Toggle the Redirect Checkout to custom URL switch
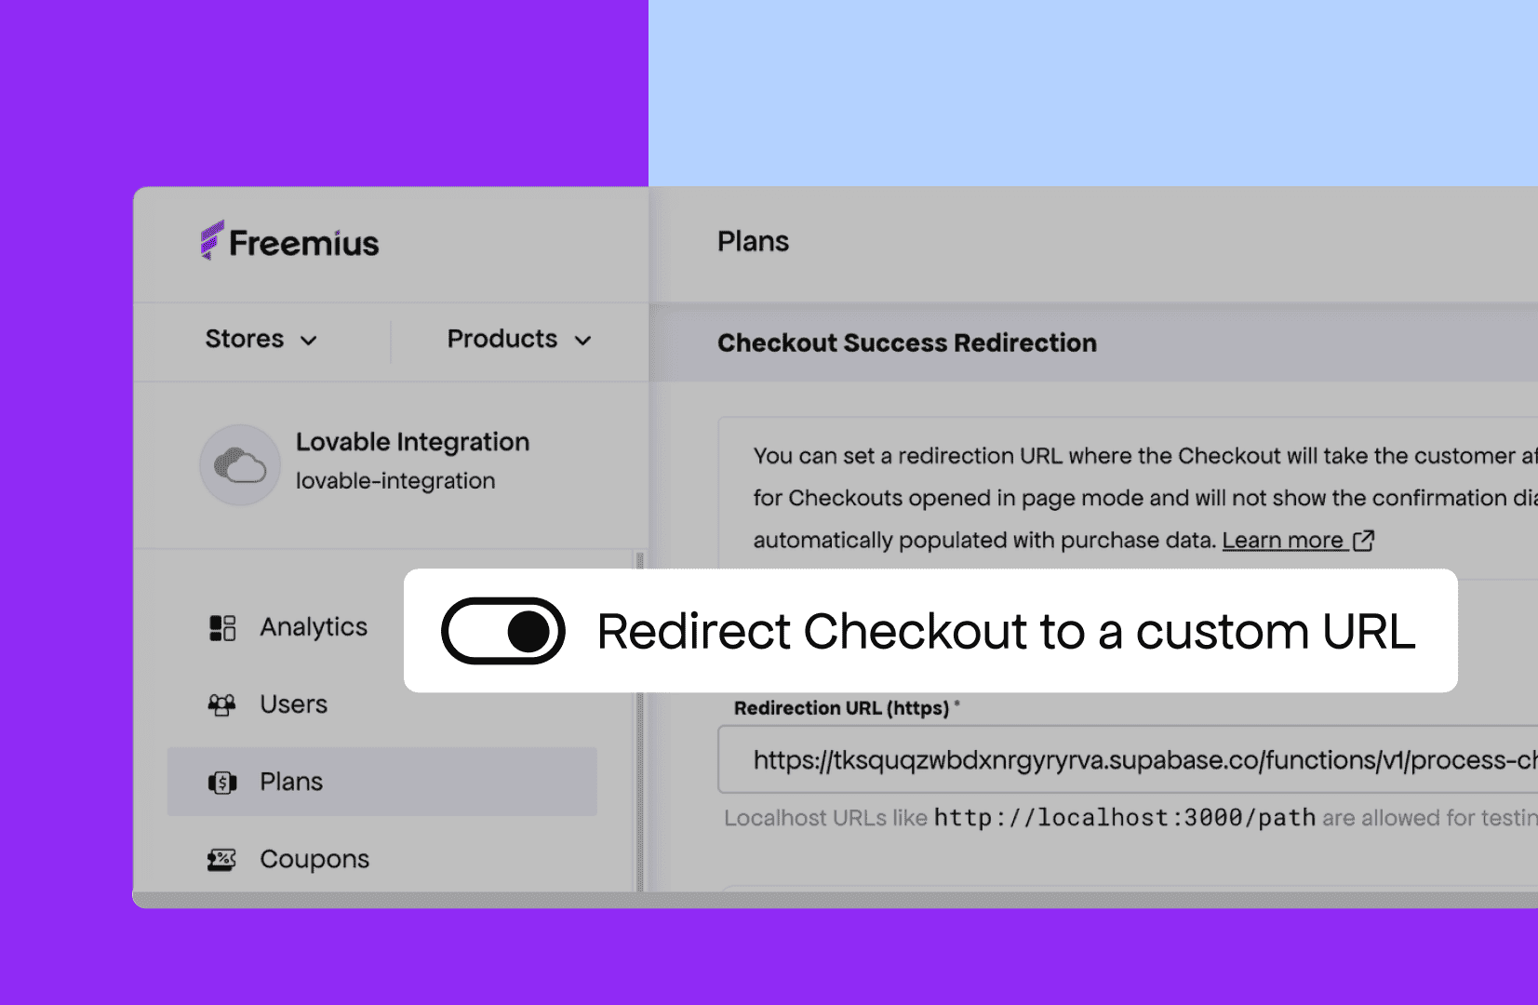This screenshot has width=1538, height=1005. (503, 631)
